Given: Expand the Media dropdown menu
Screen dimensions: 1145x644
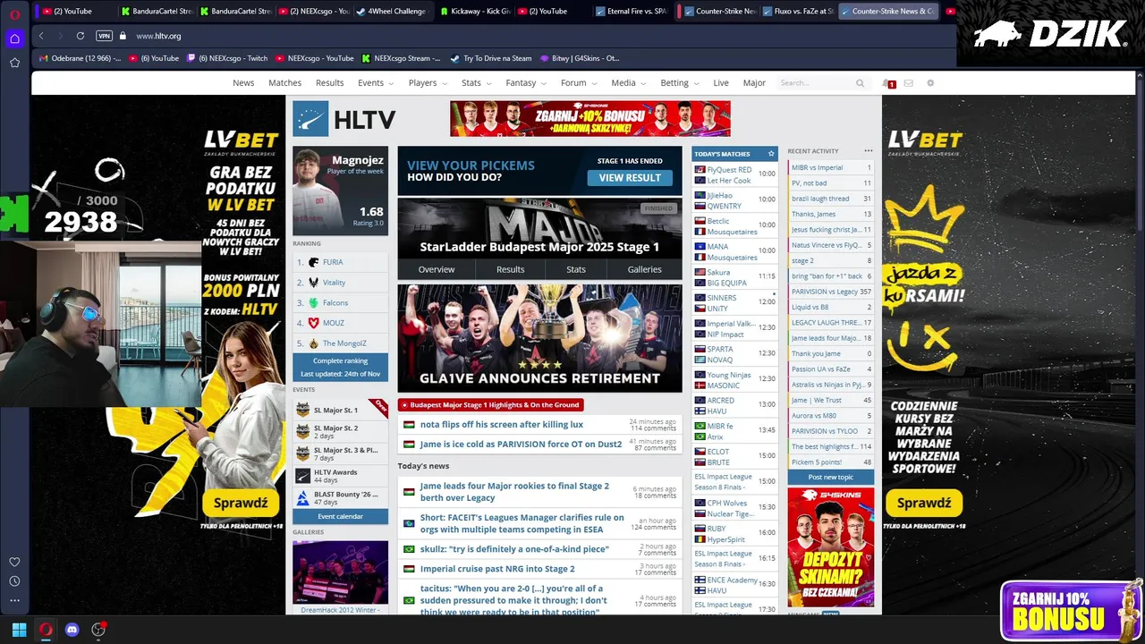Looking at the screenshot, I should tap(628, 83).
